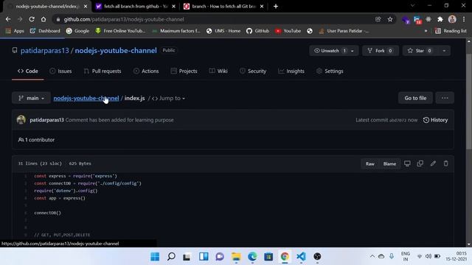Open the Blame view
472x265 pixels.
389,163
